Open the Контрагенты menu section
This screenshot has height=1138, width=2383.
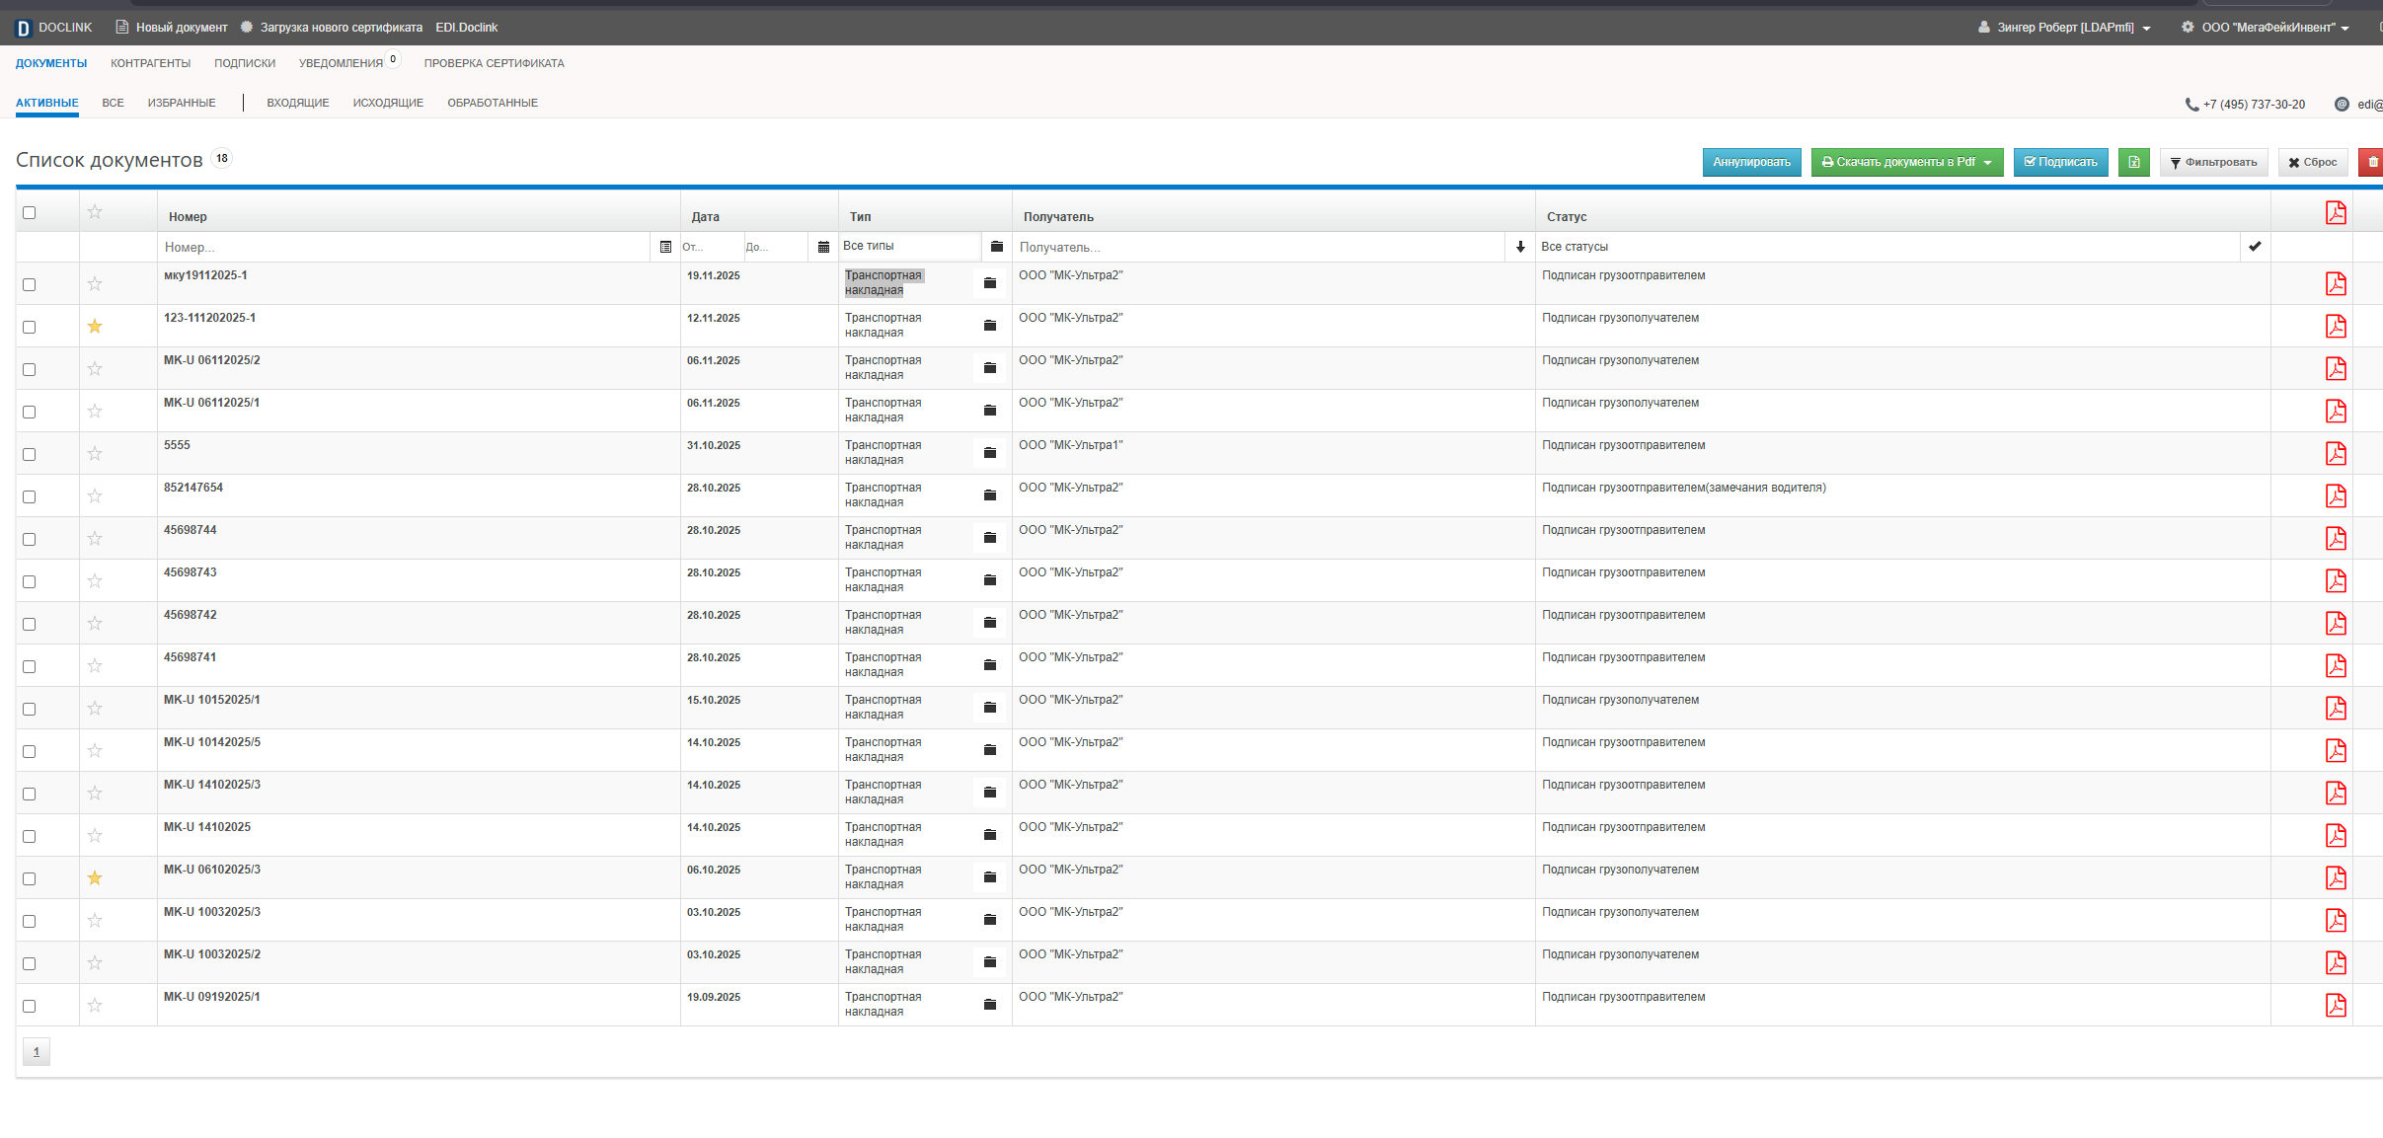coord(150,63)
